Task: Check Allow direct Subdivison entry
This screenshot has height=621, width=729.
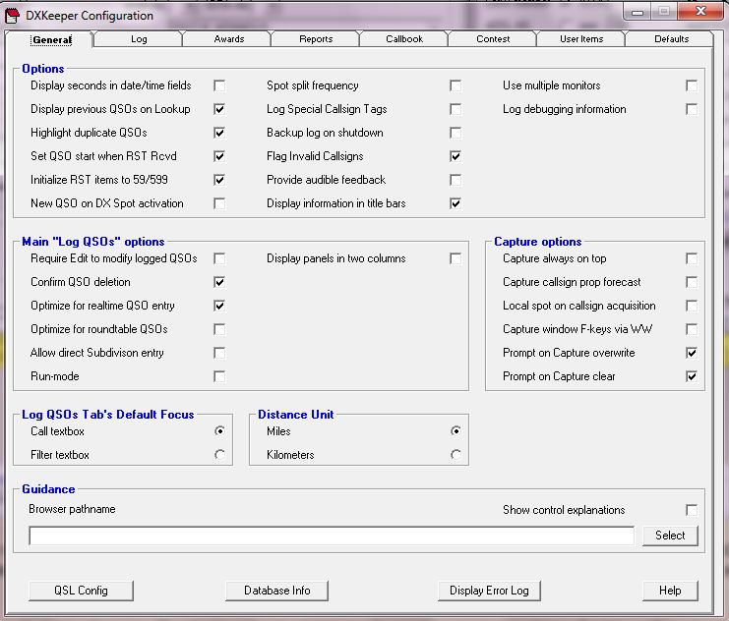Action: [219, 353]
